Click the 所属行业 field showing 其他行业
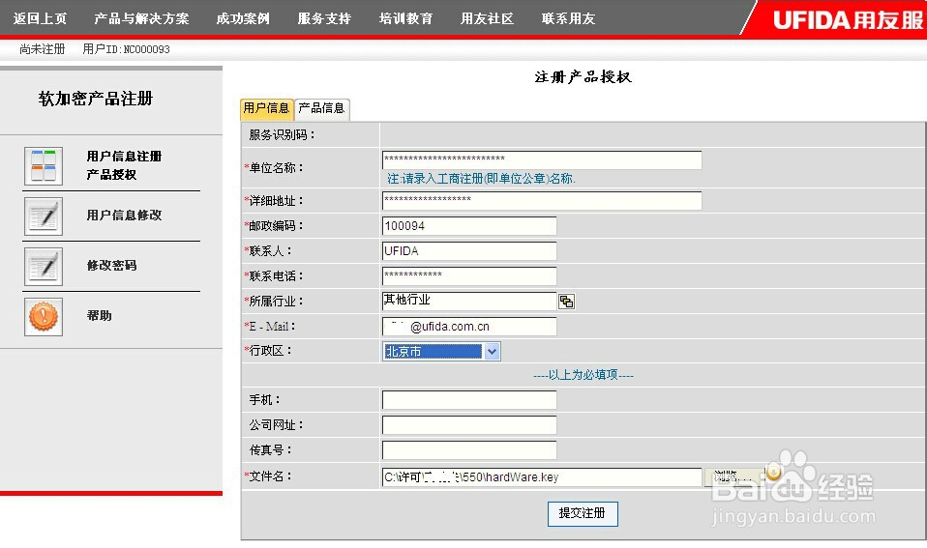This screenshot has height=548, width=927. pyautogui.click(x=469, y=302)
